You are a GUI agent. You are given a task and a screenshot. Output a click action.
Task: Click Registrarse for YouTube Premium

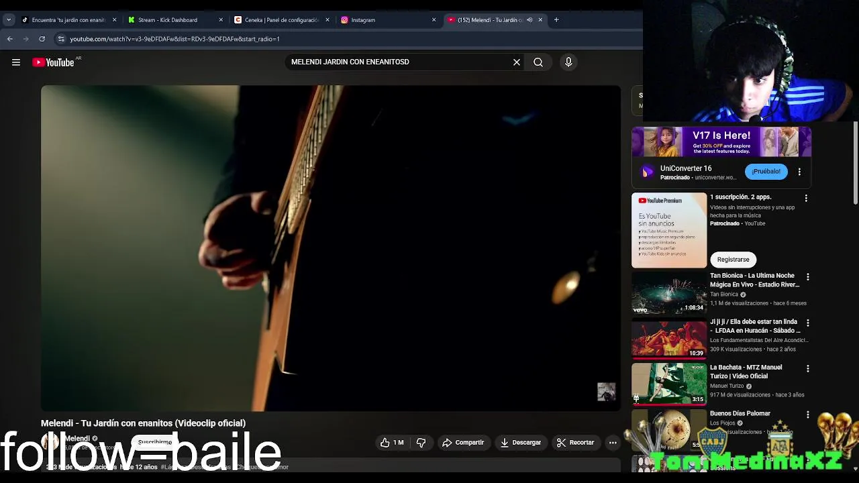[x=733, y=260]
